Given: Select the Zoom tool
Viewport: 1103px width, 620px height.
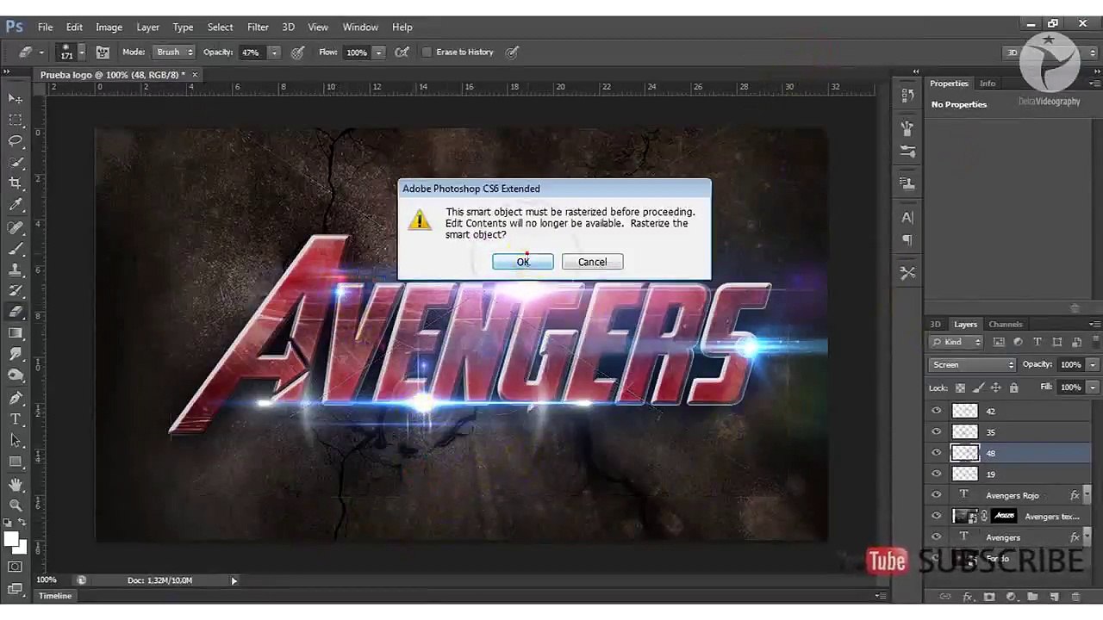Looking at the screenshot, I should point(16,505).
